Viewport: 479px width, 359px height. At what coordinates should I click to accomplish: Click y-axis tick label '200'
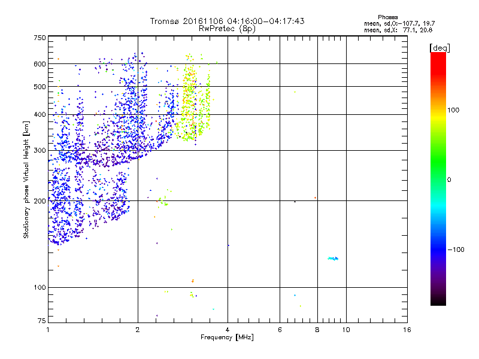(40, 201)
